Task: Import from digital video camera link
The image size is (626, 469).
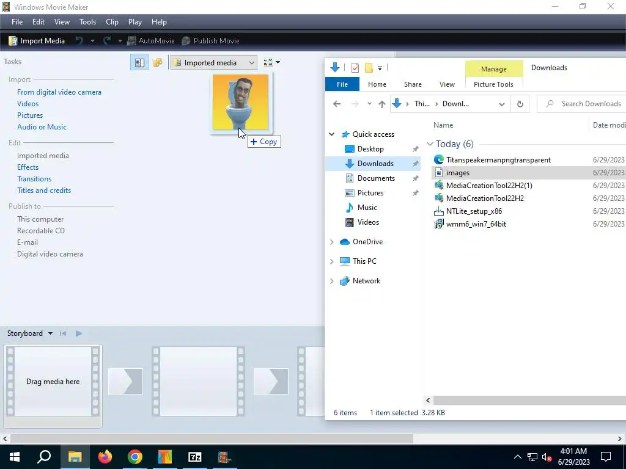Action: pos(59,92)
